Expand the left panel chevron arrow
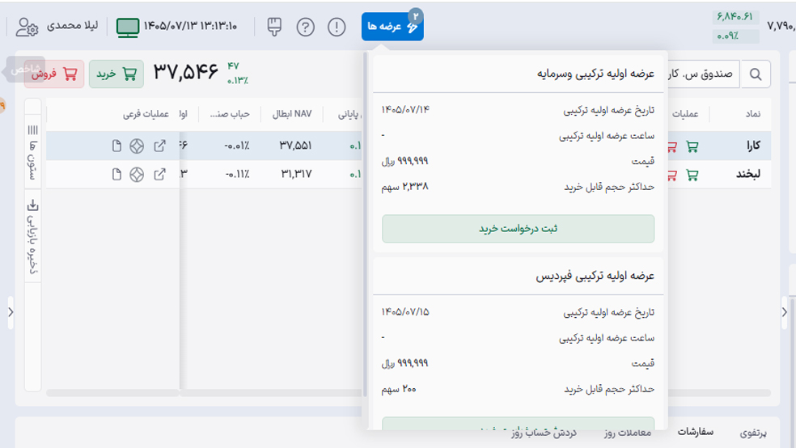Viewport: 796px width, 448px height. click(11, 312)
